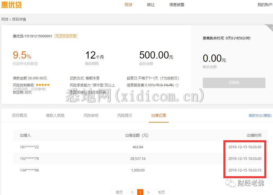Click the 募集剩余时间 countdown text
Image resolution: width=273 pixels, height=195 pixels.
pyautogui.click(x=227, y=38)
